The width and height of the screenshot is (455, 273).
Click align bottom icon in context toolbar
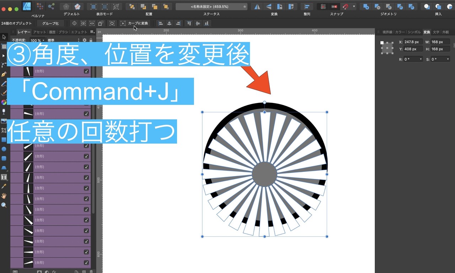coord(207,23)
